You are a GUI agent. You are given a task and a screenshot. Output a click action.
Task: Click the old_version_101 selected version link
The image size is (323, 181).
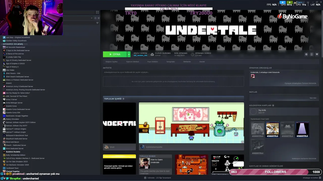[141, 55]
